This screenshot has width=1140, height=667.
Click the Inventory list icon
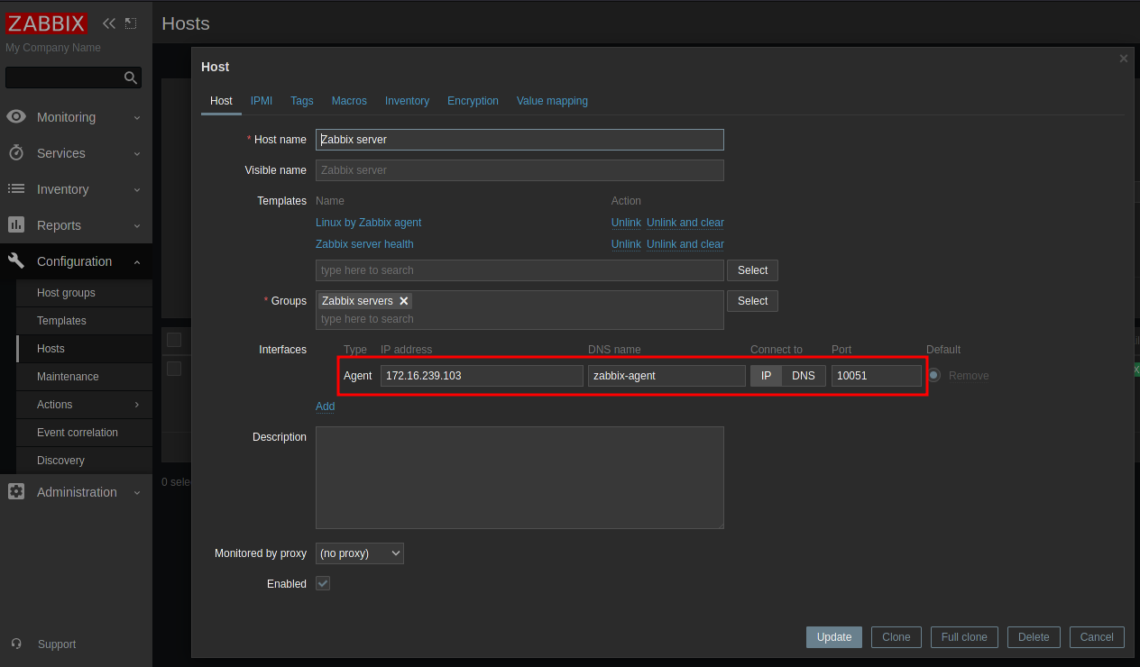tap(16, 189)
